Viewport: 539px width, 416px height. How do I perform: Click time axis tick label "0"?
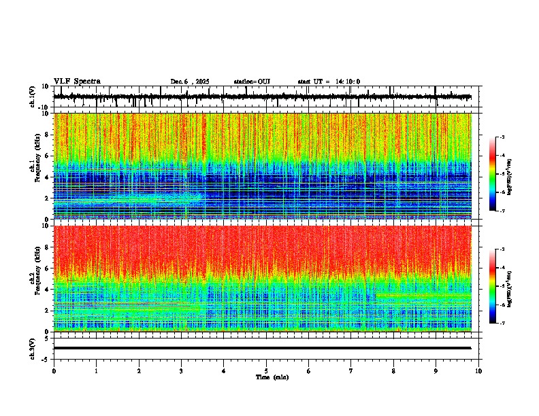coord(54,371)
